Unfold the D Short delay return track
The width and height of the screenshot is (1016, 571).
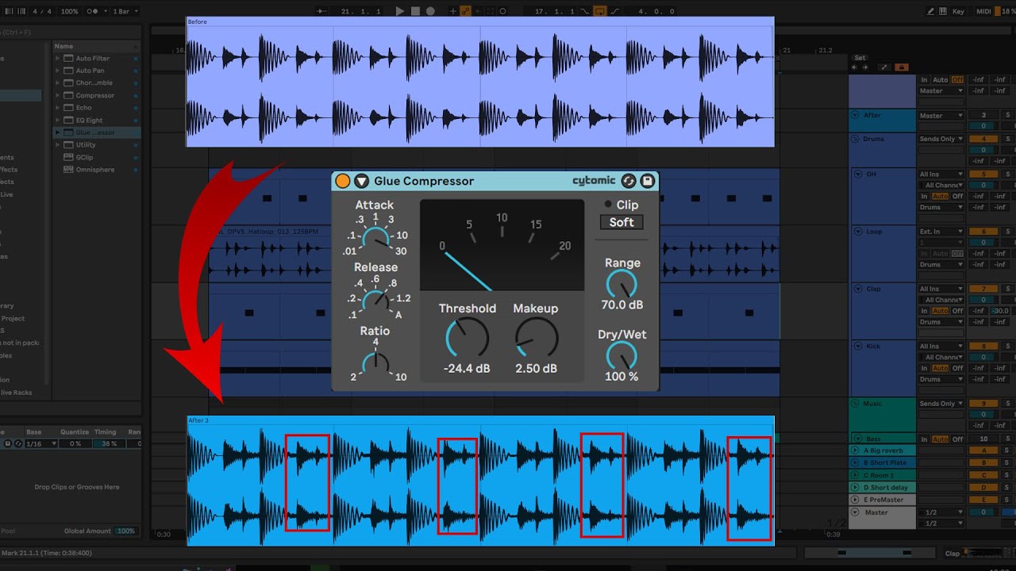[856, 488]
